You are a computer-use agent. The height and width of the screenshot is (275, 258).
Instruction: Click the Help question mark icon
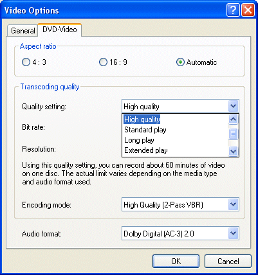233,10
